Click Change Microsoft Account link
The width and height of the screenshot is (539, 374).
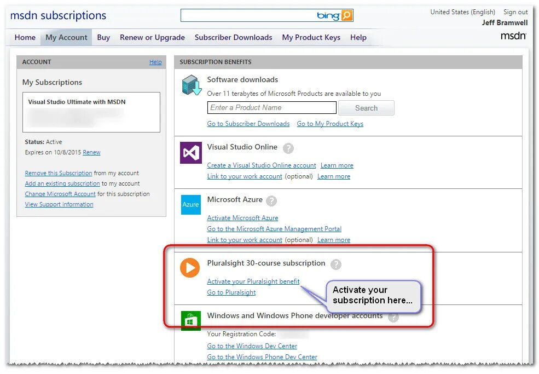coord(60,194)
